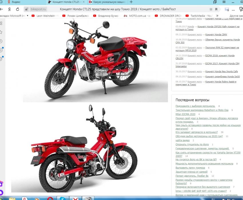
Task: Open the bookmarks star in sidebar
Action: [x=1, y=32]
